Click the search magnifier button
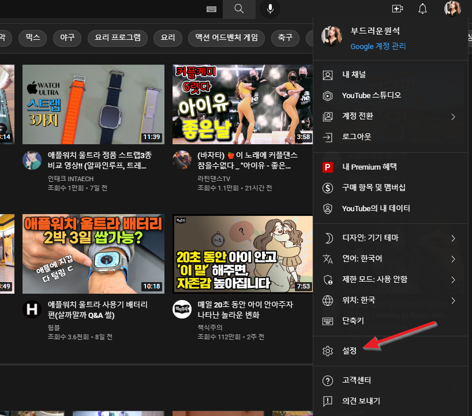The image size is (472, 416). click(x=239, y=9)
